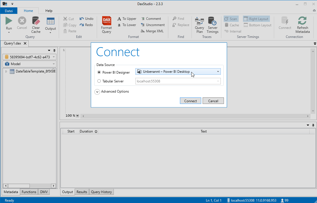Select the Power BI Designer radio button
Viewport: 317px width, 203px height.
tap(99, 72)
